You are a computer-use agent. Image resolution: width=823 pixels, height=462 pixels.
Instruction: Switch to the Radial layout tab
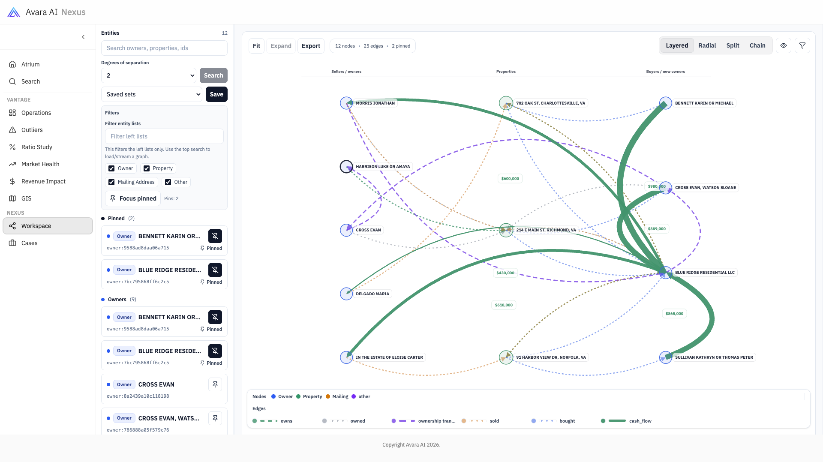click(707, 45)
